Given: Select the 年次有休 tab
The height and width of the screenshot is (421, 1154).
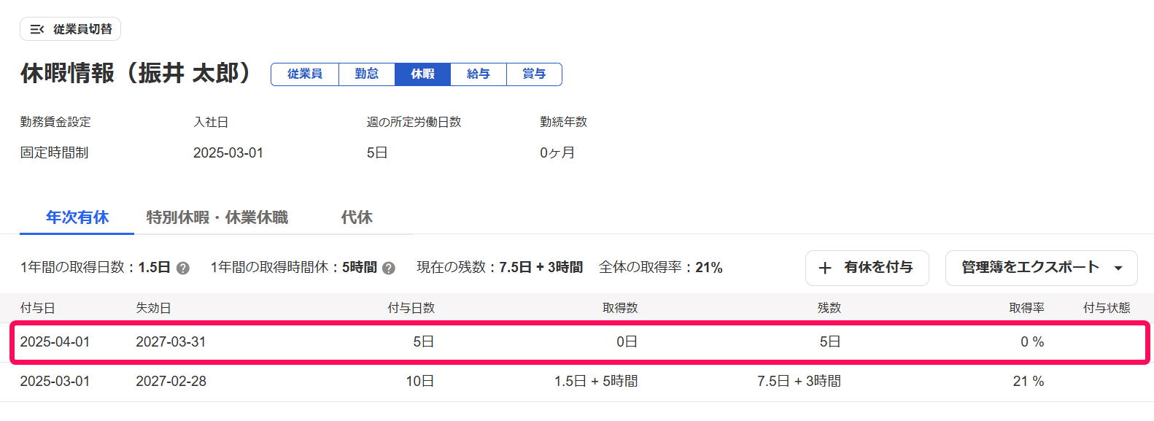Looking at the screenshot, I should (x=77, y=217).
